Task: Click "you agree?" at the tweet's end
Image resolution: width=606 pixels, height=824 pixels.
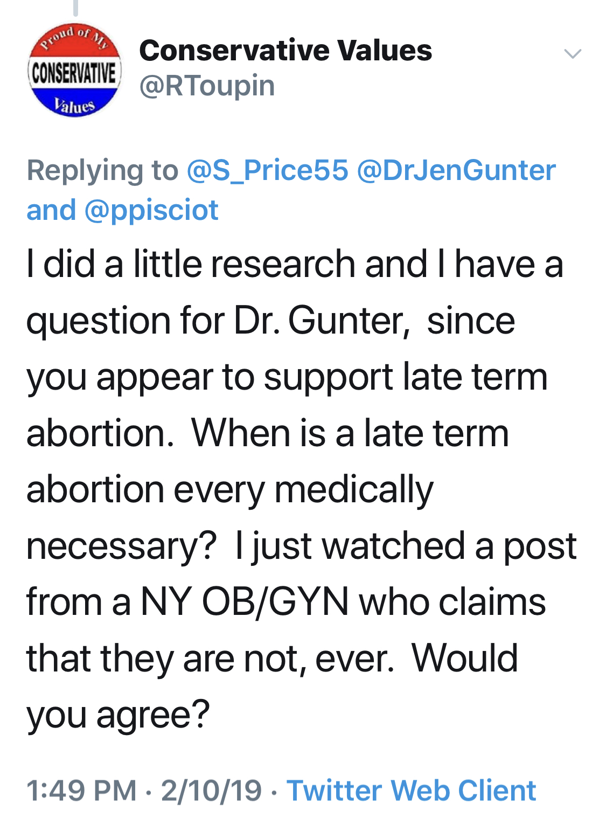Action: [118, 715]
